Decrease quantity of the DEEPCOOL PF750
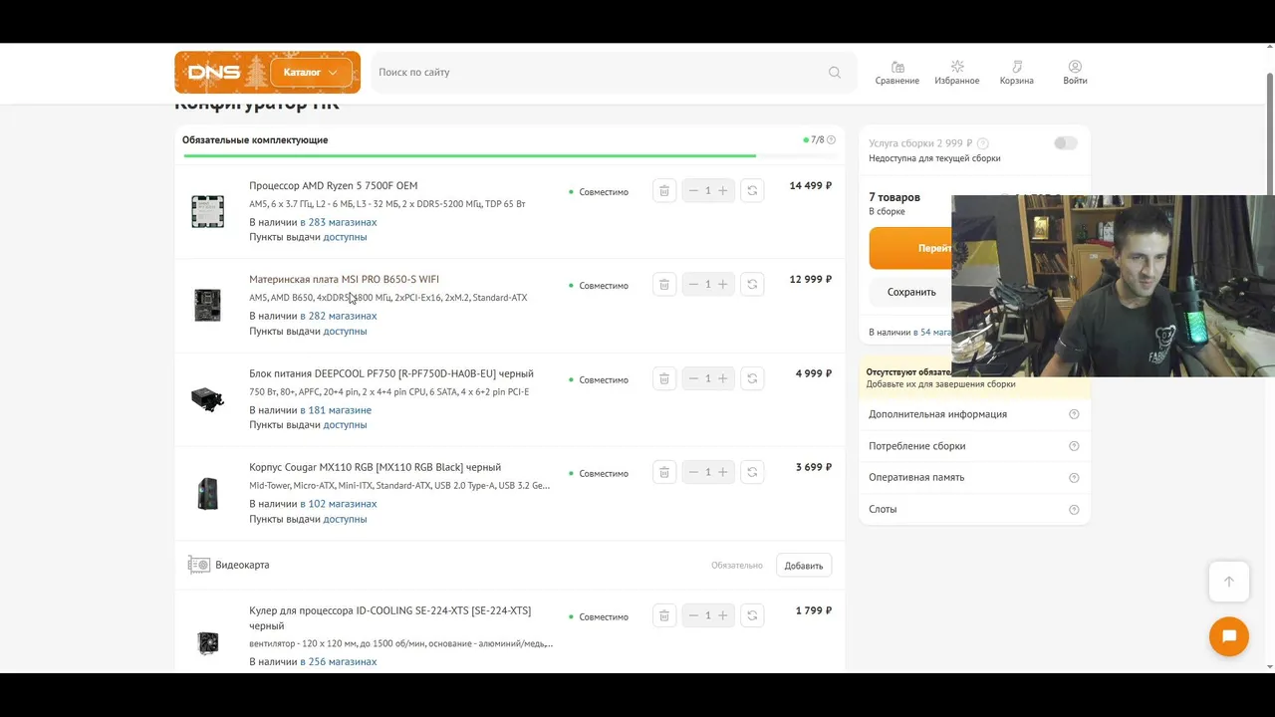This screenshot has height=717, width=1275. tap(693, 378)
